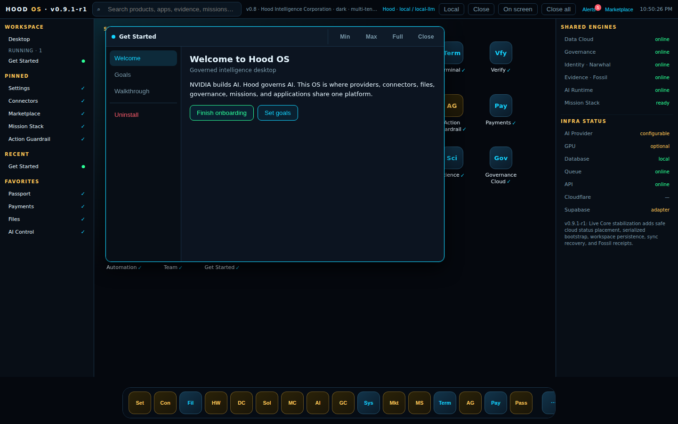The width and height of the screenshot is (678, 424).
Task: Open Connectors in the Pinned list
Action: (x=47, y=101)
